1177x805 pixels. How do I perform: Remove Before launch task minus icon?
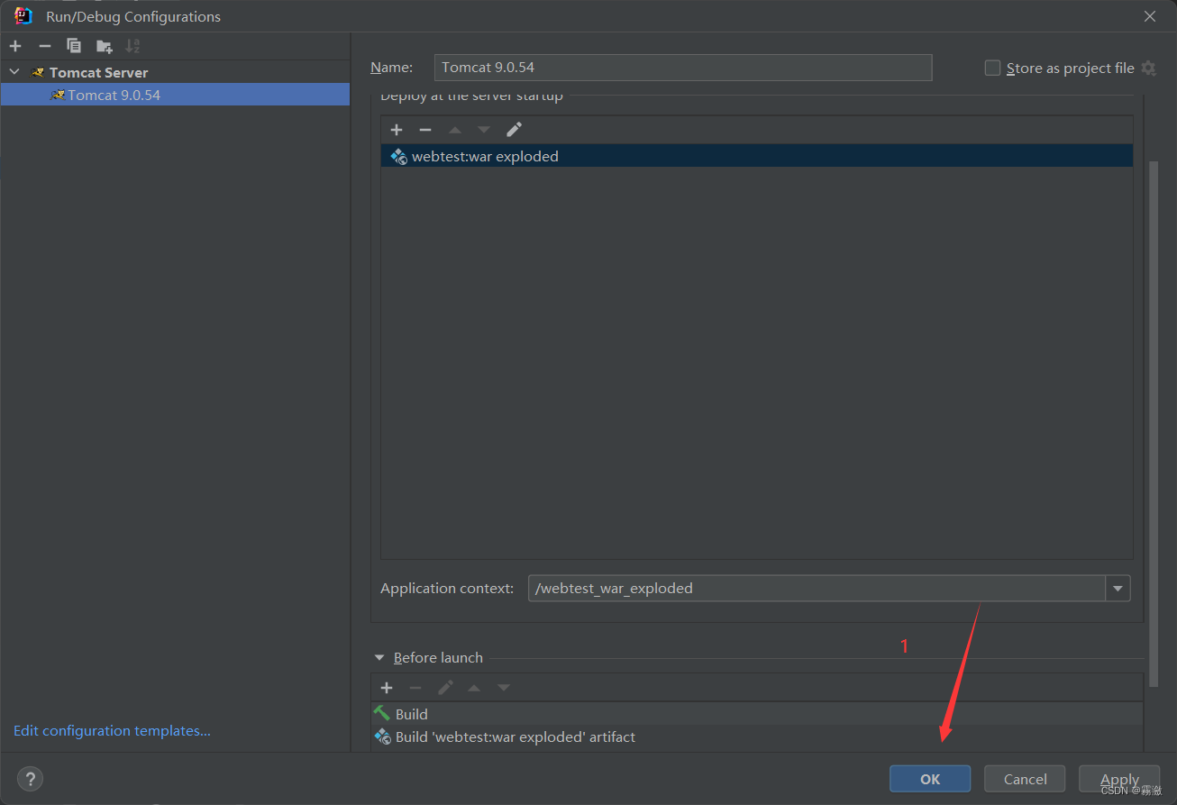(415, 688)
